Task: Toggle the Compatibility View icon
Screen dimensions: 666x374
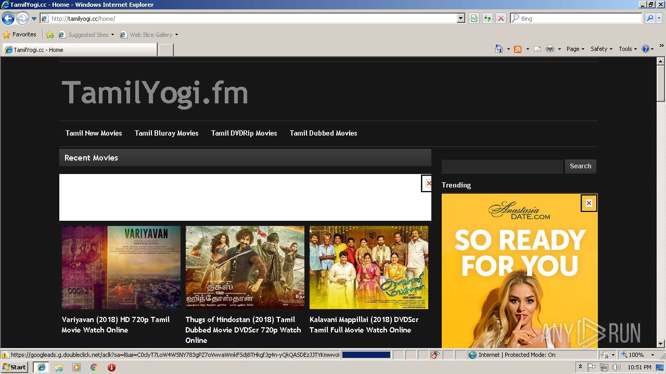Action: pyautogui.click(x=474, y=19)
